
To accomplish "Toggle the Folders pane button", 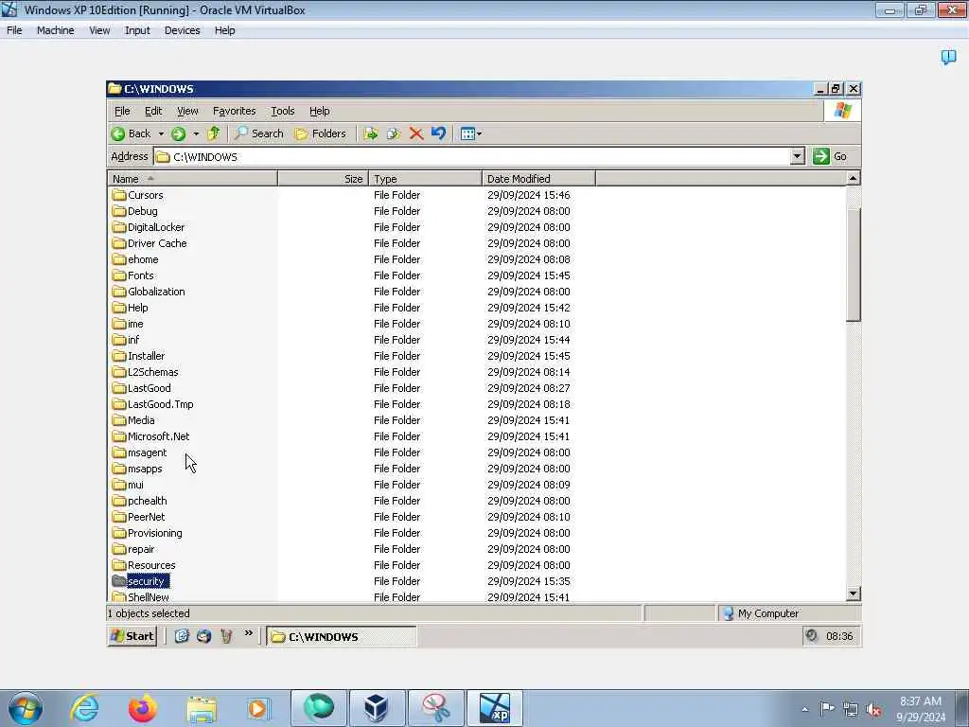I will [x=320, y=133].
